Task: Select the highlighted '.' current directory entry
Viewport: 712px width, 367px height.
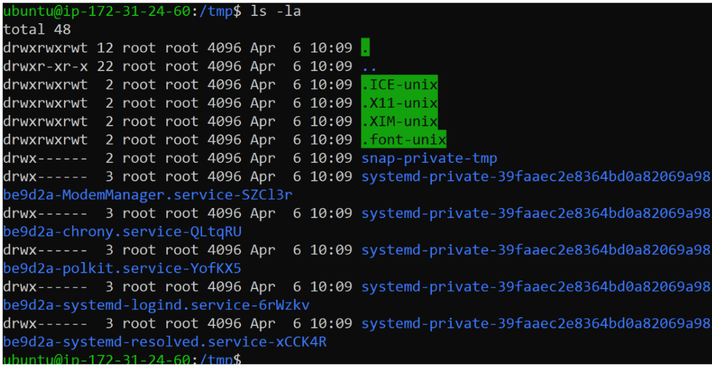Action: (365, 47)
